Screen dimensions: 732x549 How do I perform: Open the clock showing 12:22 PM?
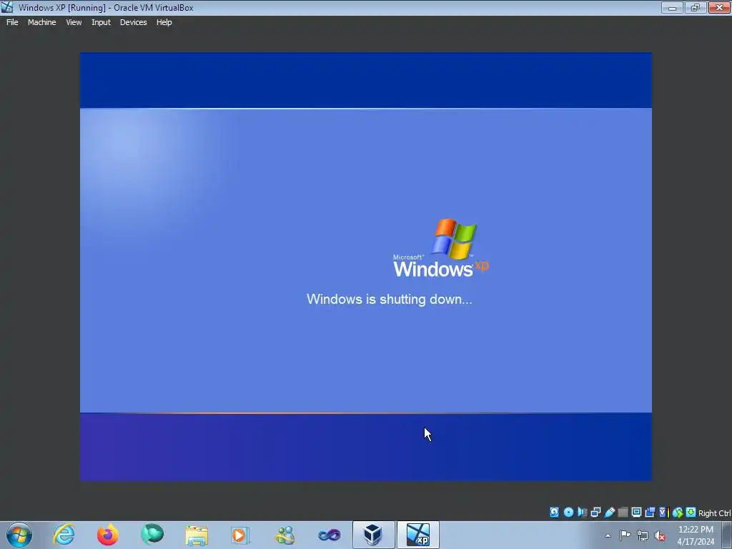(x=696, y=535)
